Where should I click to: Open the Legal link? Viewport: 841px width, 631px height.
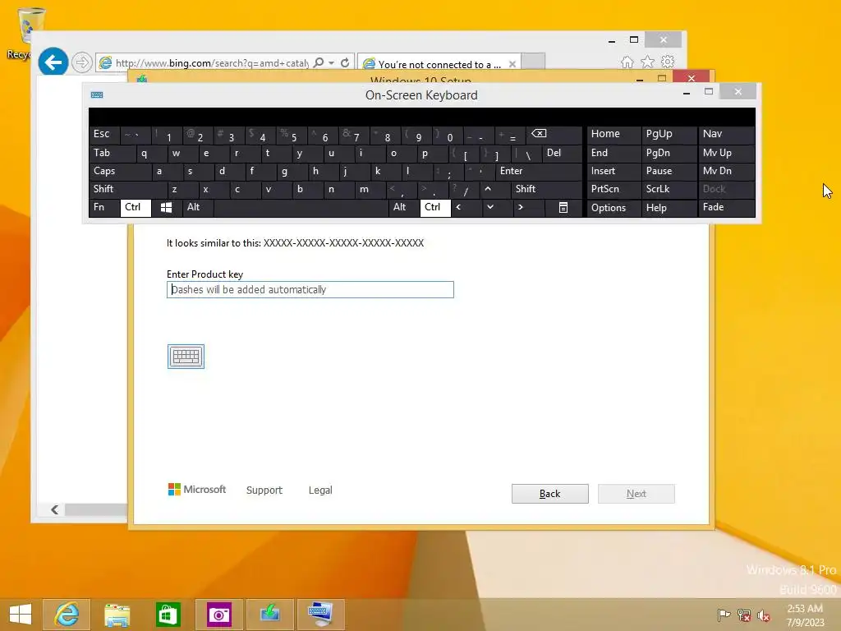pos(320,490)
